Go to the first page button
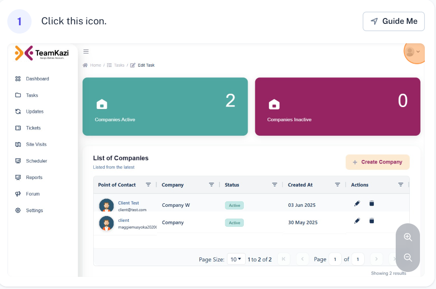This screenshot has height=289, width=436. point(284,259)
